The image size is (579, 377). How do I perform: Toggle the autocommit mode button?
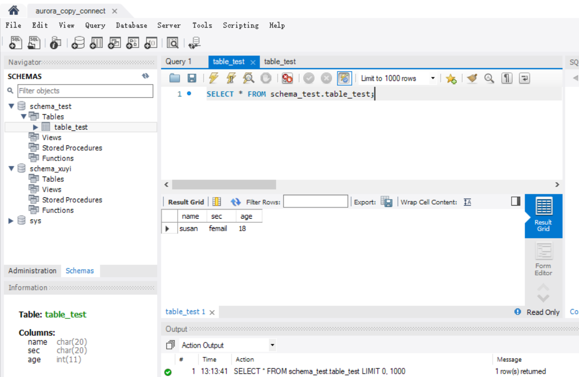pos(344,78)
